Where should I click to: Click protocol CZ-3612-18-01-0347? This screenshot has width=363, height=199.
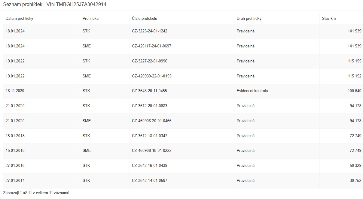tap(149, 136)
